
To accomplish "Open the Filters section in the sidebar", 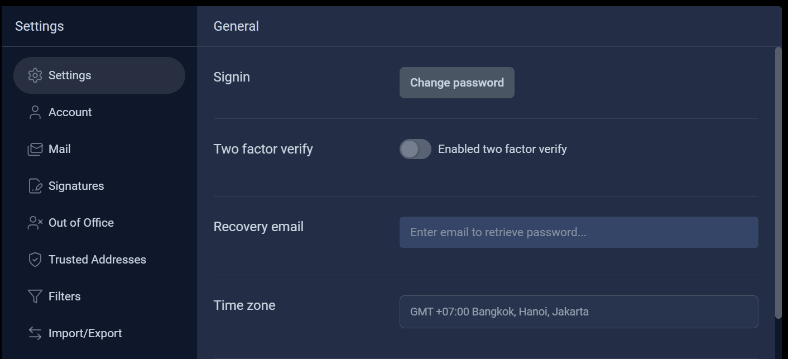I will [65, 296].
